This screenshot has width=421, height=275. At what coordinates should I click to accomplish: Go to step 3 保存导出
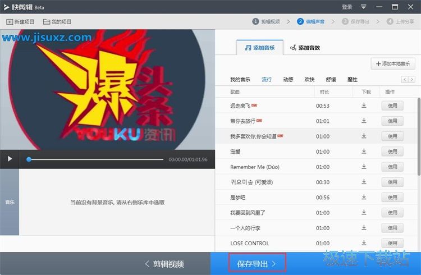tap(355, 21)
